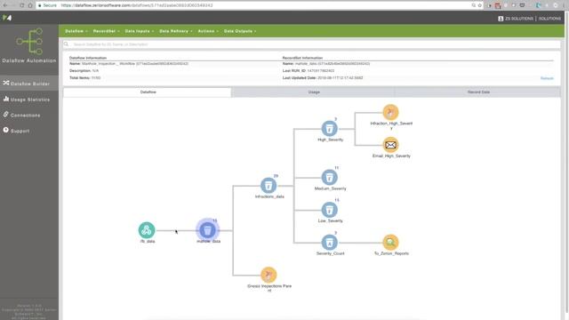The image size is (569, 320).
Task: Click the Last RUN_ID value
Action: point(320,71)
